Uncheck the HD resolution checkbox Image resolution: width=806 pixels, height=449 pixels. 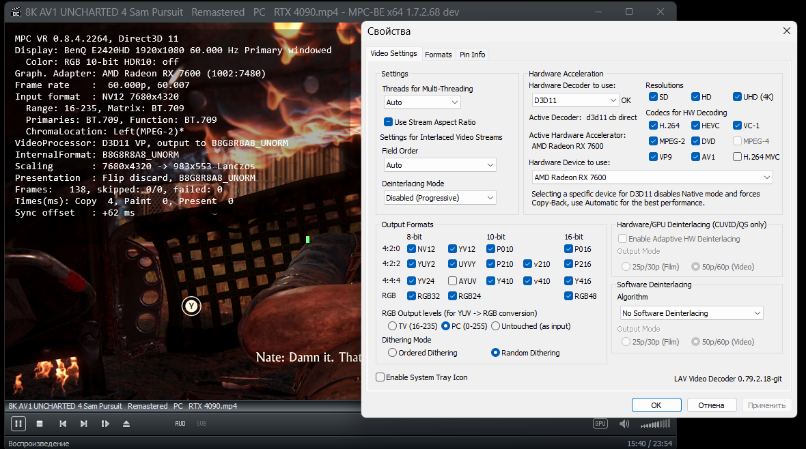696,97
